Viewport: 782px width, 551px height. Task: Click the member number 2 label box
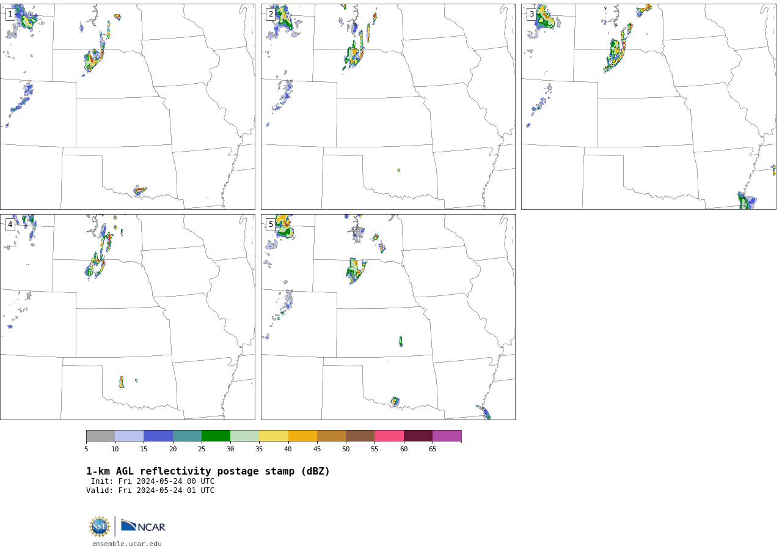coord(271,14)
